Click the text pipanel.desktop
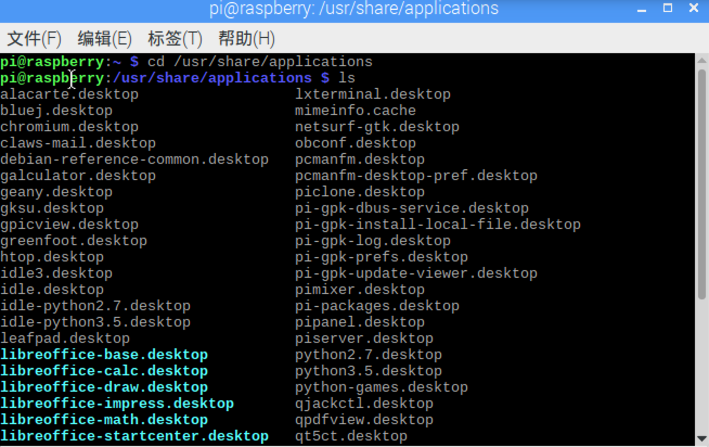 point(360,322)
